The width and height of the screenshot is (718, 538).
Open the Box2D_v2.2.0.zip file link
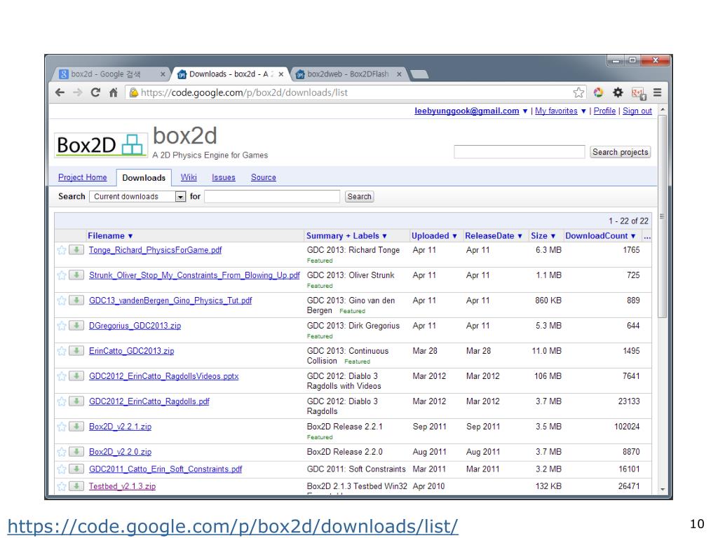(120, 452)
